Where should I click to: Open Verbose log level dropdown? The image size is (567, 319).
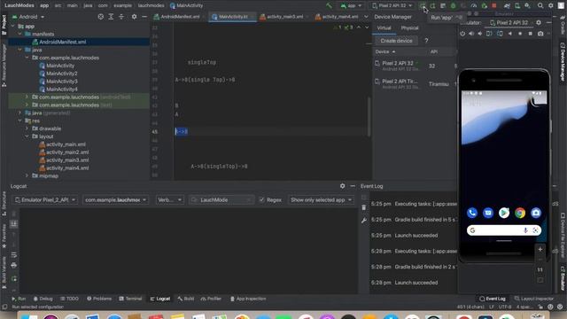[x=169, y=199]
